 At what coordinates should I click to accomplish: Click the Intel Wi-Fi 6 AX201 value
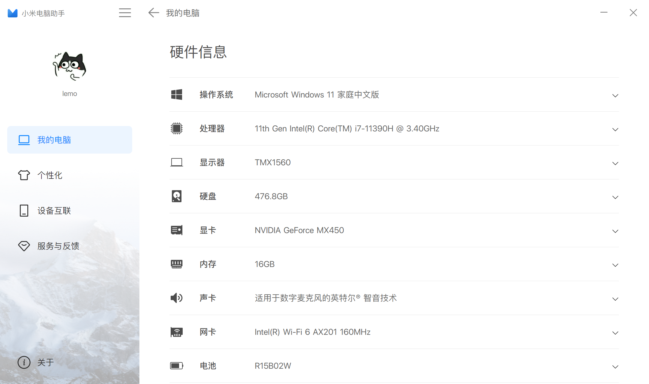click(312, 332)
